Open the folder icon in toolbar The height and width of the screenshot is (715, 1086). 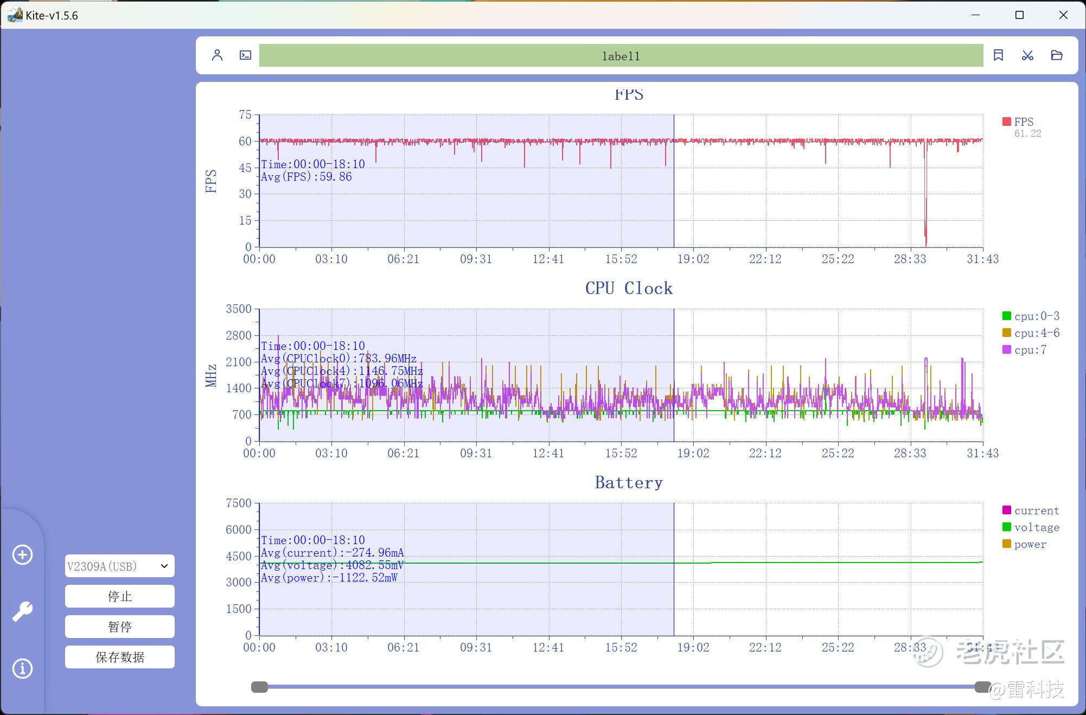(1056, 55)
